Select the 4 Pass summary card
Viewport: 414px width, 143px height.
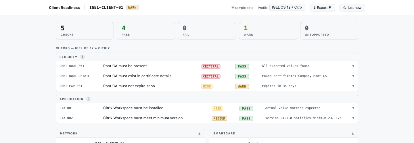coord(146,31)
